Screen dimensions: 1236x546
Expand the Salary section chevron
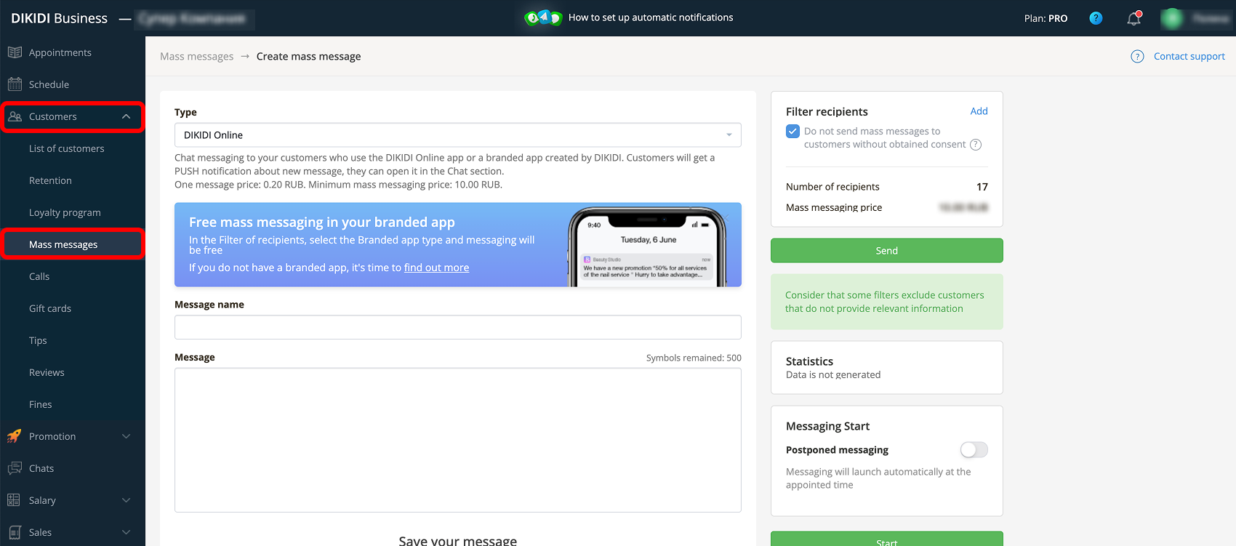click(127, 500)
